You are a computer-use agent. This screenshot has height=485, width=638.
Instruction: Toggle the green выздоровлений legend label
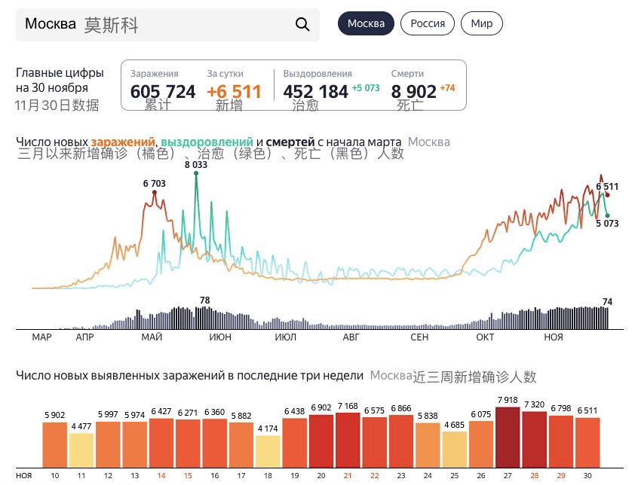click(x=207, y=142)
